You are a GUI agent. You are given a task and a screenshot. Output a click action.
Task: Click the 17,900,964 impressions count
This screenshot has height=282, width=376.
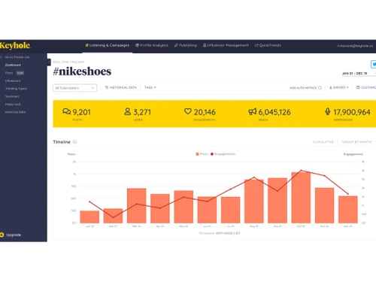352,112
